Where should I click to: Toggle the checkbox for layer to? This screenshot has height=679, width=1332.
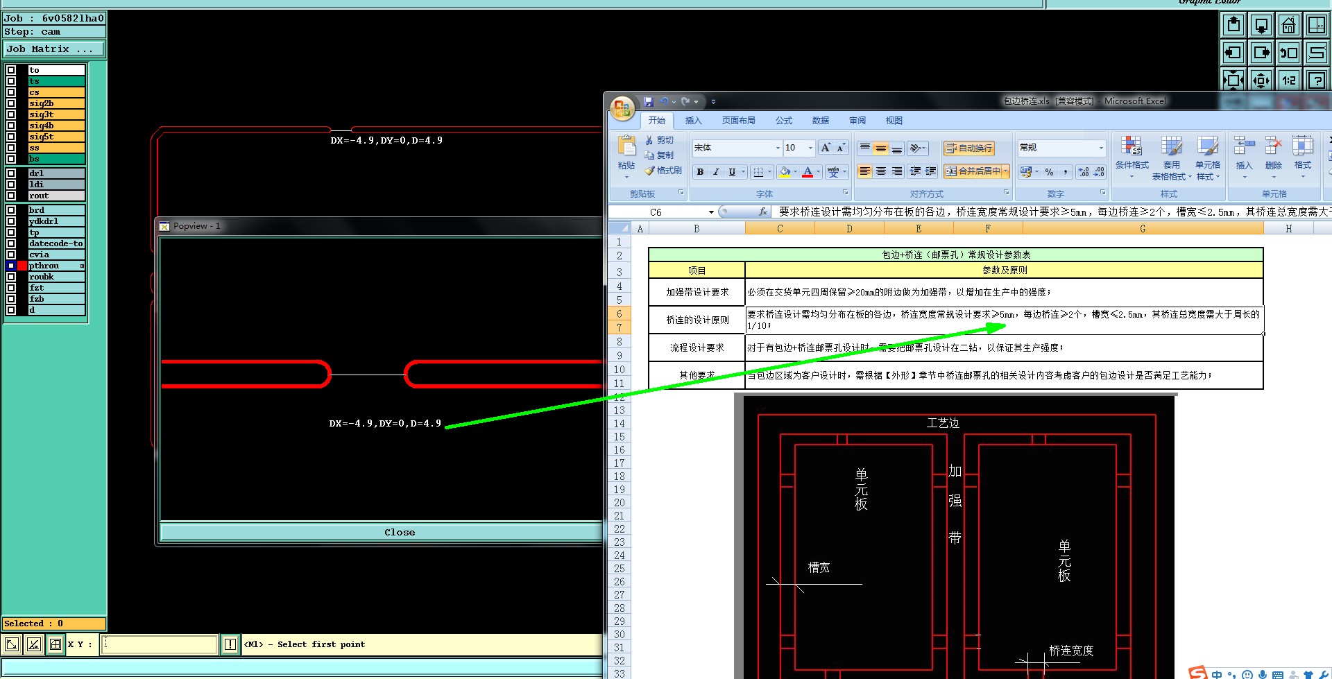tap(11, 70)
